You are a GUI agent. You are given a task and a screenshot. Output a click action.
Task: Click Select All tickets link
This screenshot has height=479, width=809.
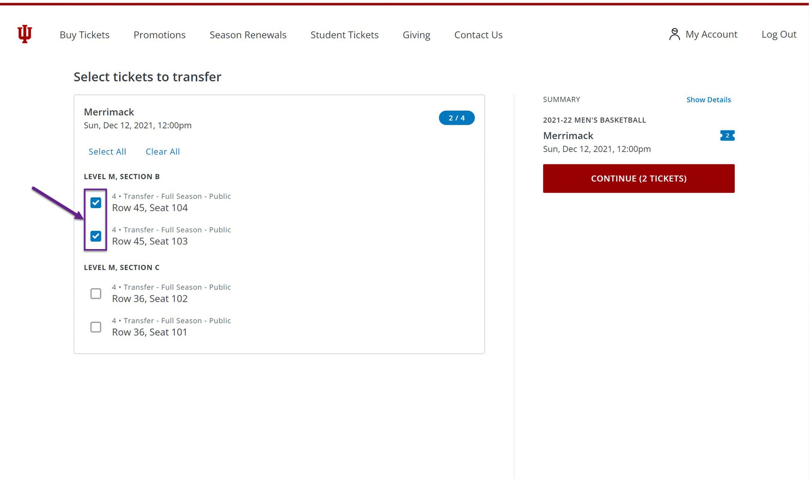107,152
